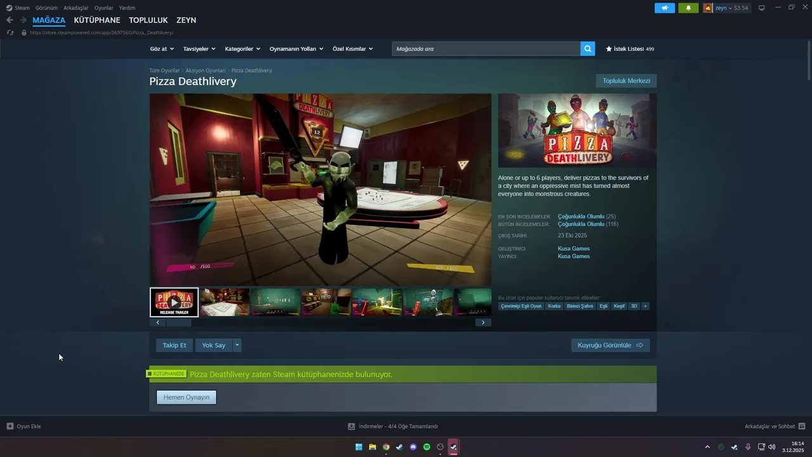
Task: Go back with the Steam back arrow
Action: pos(10,20)
